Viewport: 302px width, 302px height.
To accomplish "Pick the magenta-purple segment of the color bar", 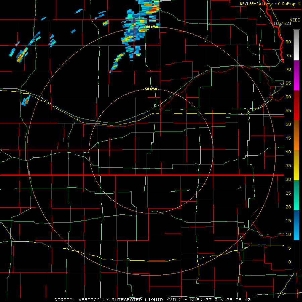I will (296, 75).
